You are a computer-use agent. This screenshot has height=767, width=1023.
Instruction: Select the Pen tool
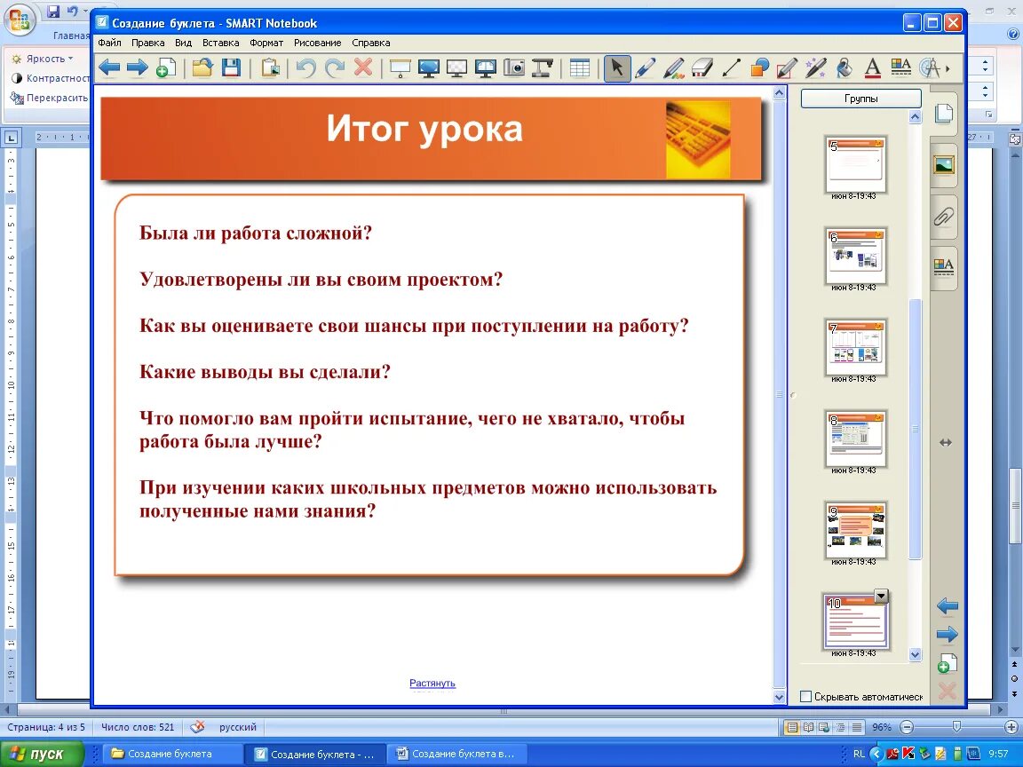click(645, 67)
